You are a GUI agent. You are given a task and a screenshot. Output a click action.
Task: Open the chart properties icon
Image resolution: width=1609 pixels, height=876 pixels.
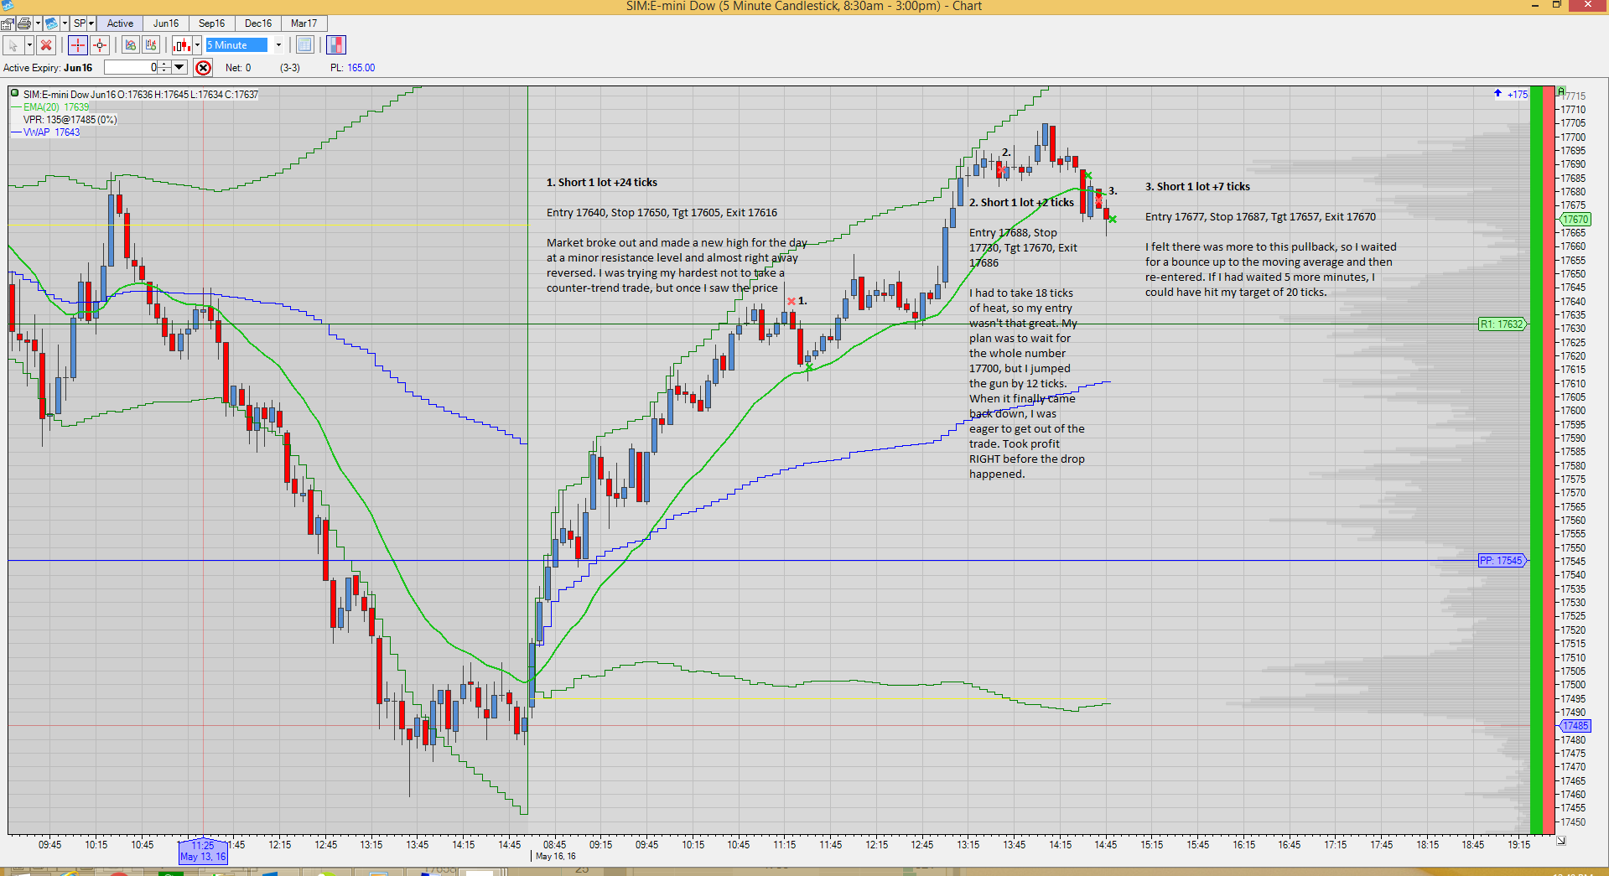click(8, 23)
